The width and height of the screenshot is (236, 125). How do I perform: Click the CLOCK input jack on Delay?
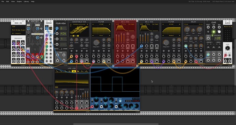[186, 46]
